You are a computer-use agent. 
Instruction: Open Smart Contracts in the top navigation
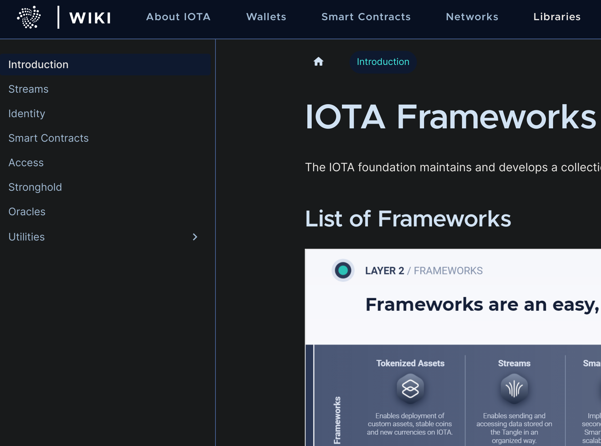coord(366,17)
